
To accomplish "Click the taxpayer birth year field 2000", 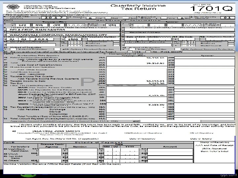I will tap(41, 39).
